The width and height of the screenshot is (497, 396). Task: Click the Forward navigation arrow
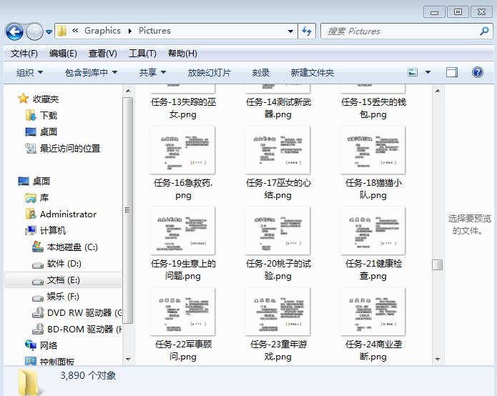click(x=34, y=31)
